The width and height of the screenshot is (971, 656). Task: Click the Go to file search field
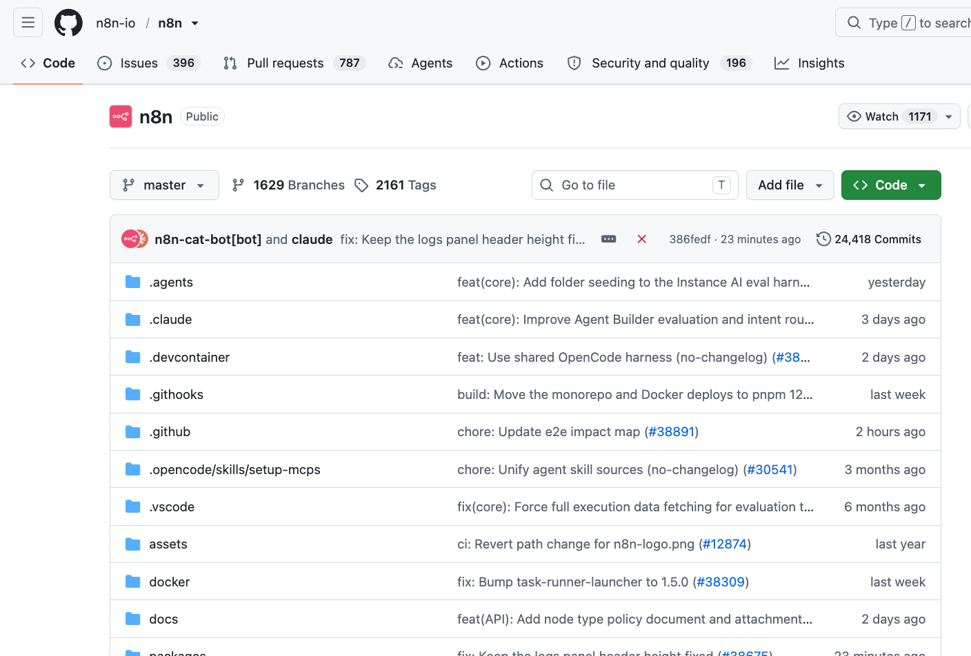635,185
